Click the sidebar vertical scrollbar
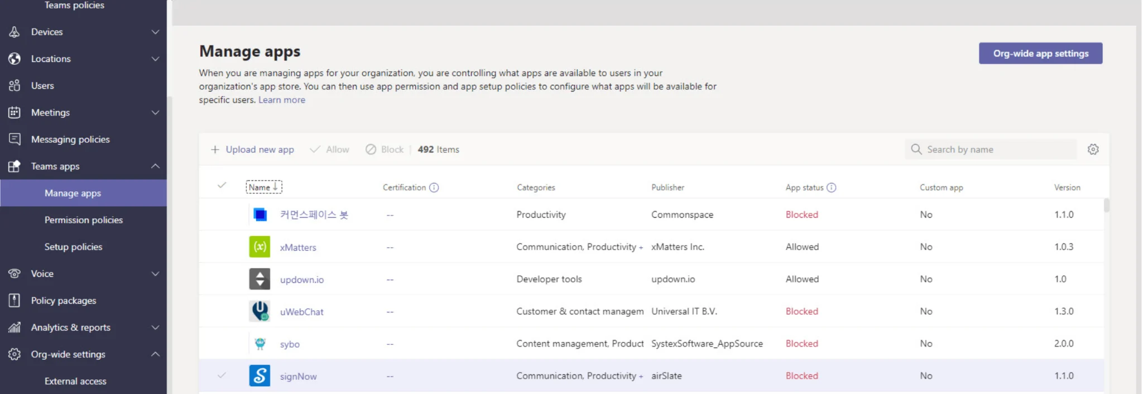Viewport: 1143px width, 394px height. tap(169, 246)
